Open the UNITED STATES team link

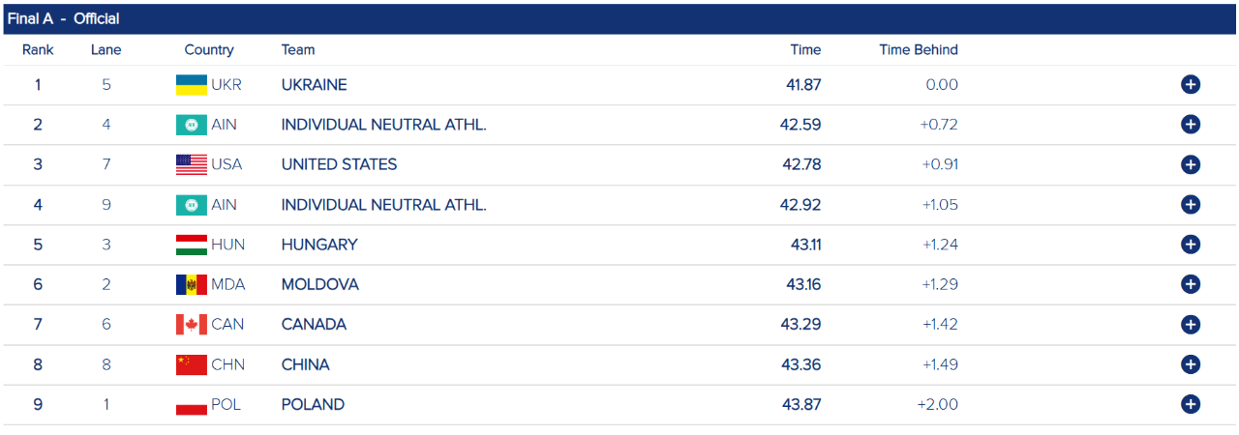click(x=339, y=164)
